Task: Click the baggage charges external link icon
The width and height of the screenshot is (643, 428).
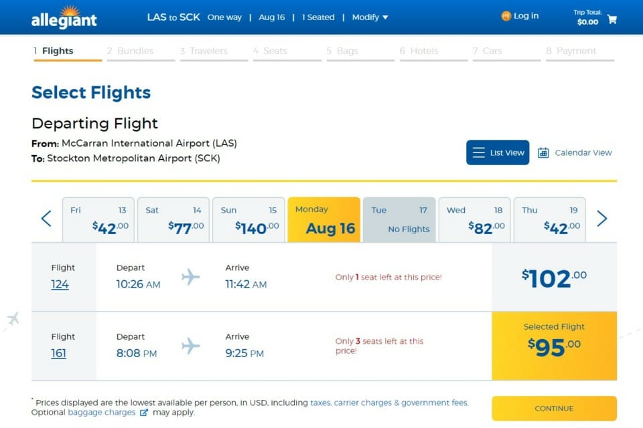Action: pyautogui.click(x=143, y=413)
